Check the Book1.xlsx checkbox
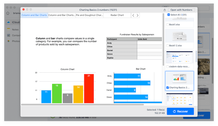This screenshot has width=218, height=126. [168, 25]
